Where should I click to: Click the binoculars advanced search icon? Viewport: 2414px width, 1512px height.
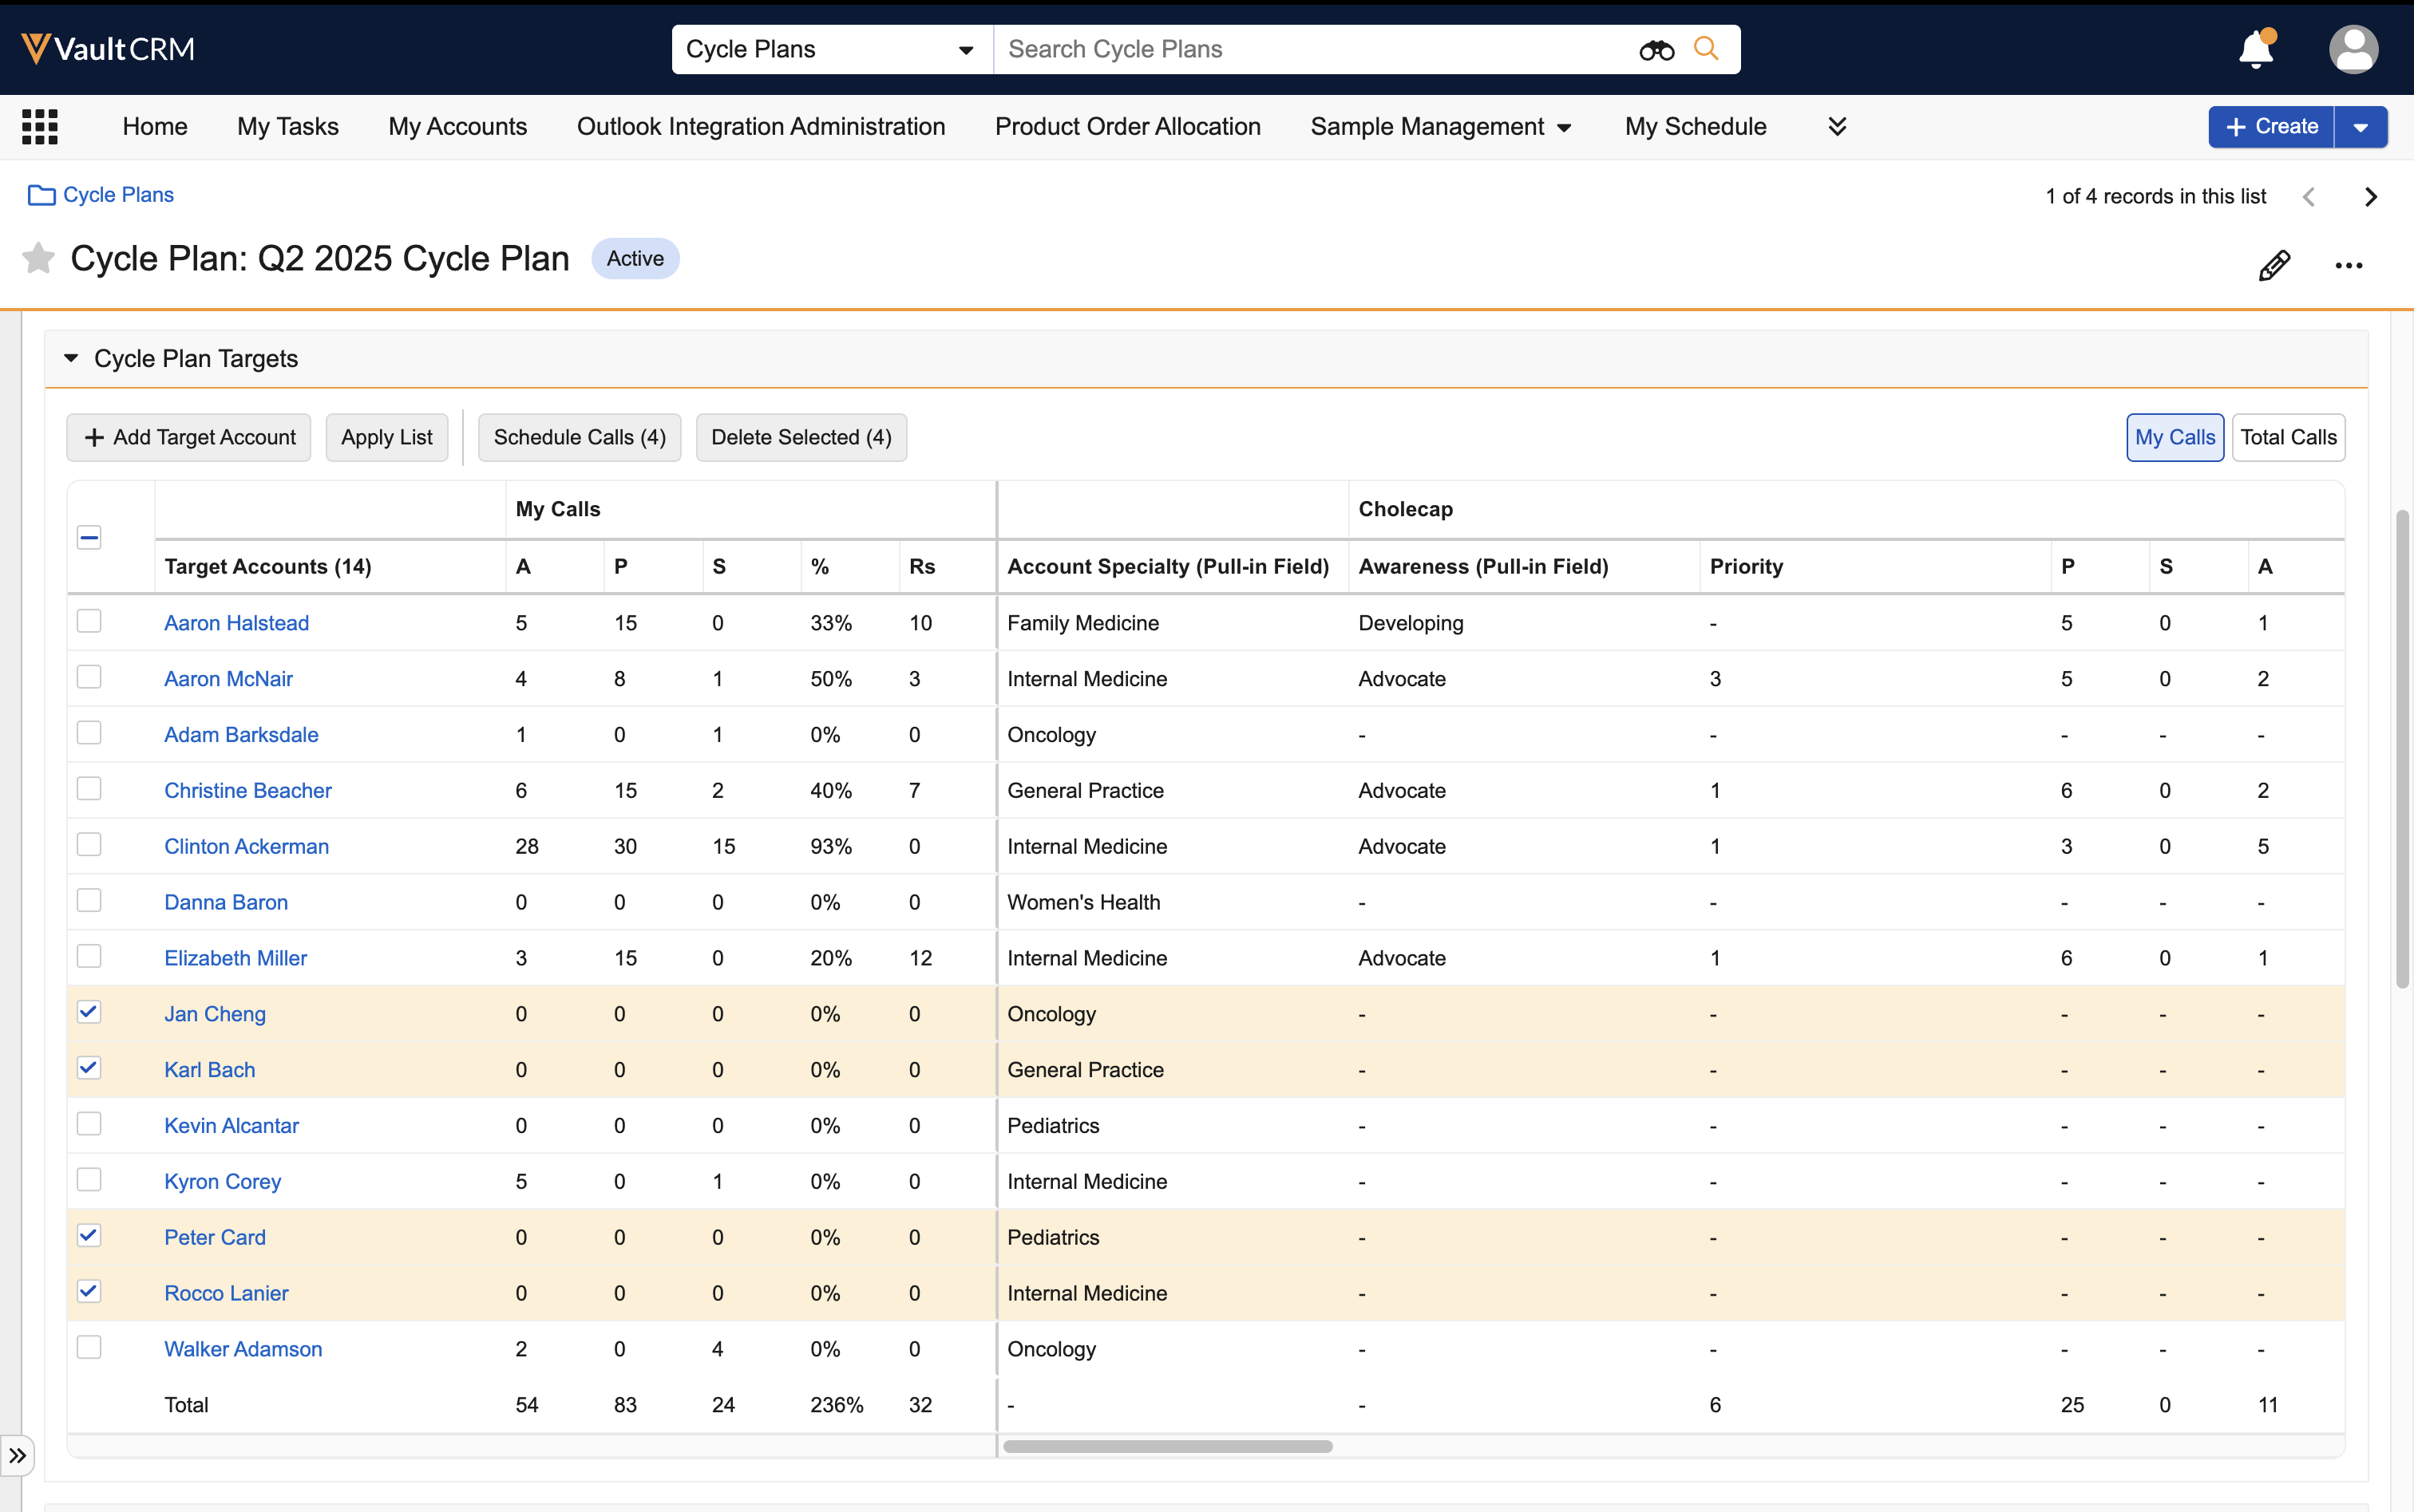point(1656,50)
